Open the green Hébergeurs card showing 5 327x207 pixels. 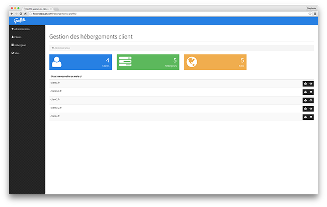click(148, 62)
